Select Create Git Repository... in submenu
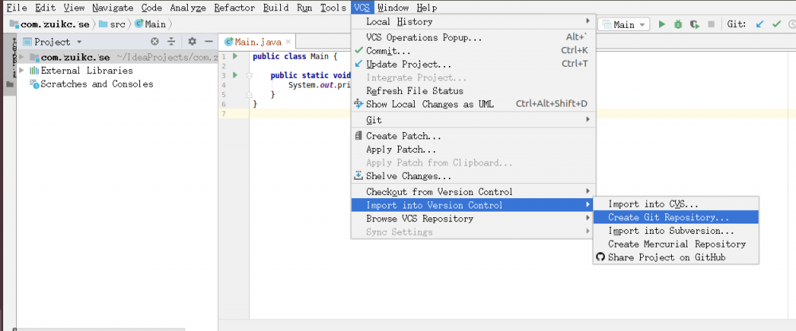 point(676,217)
